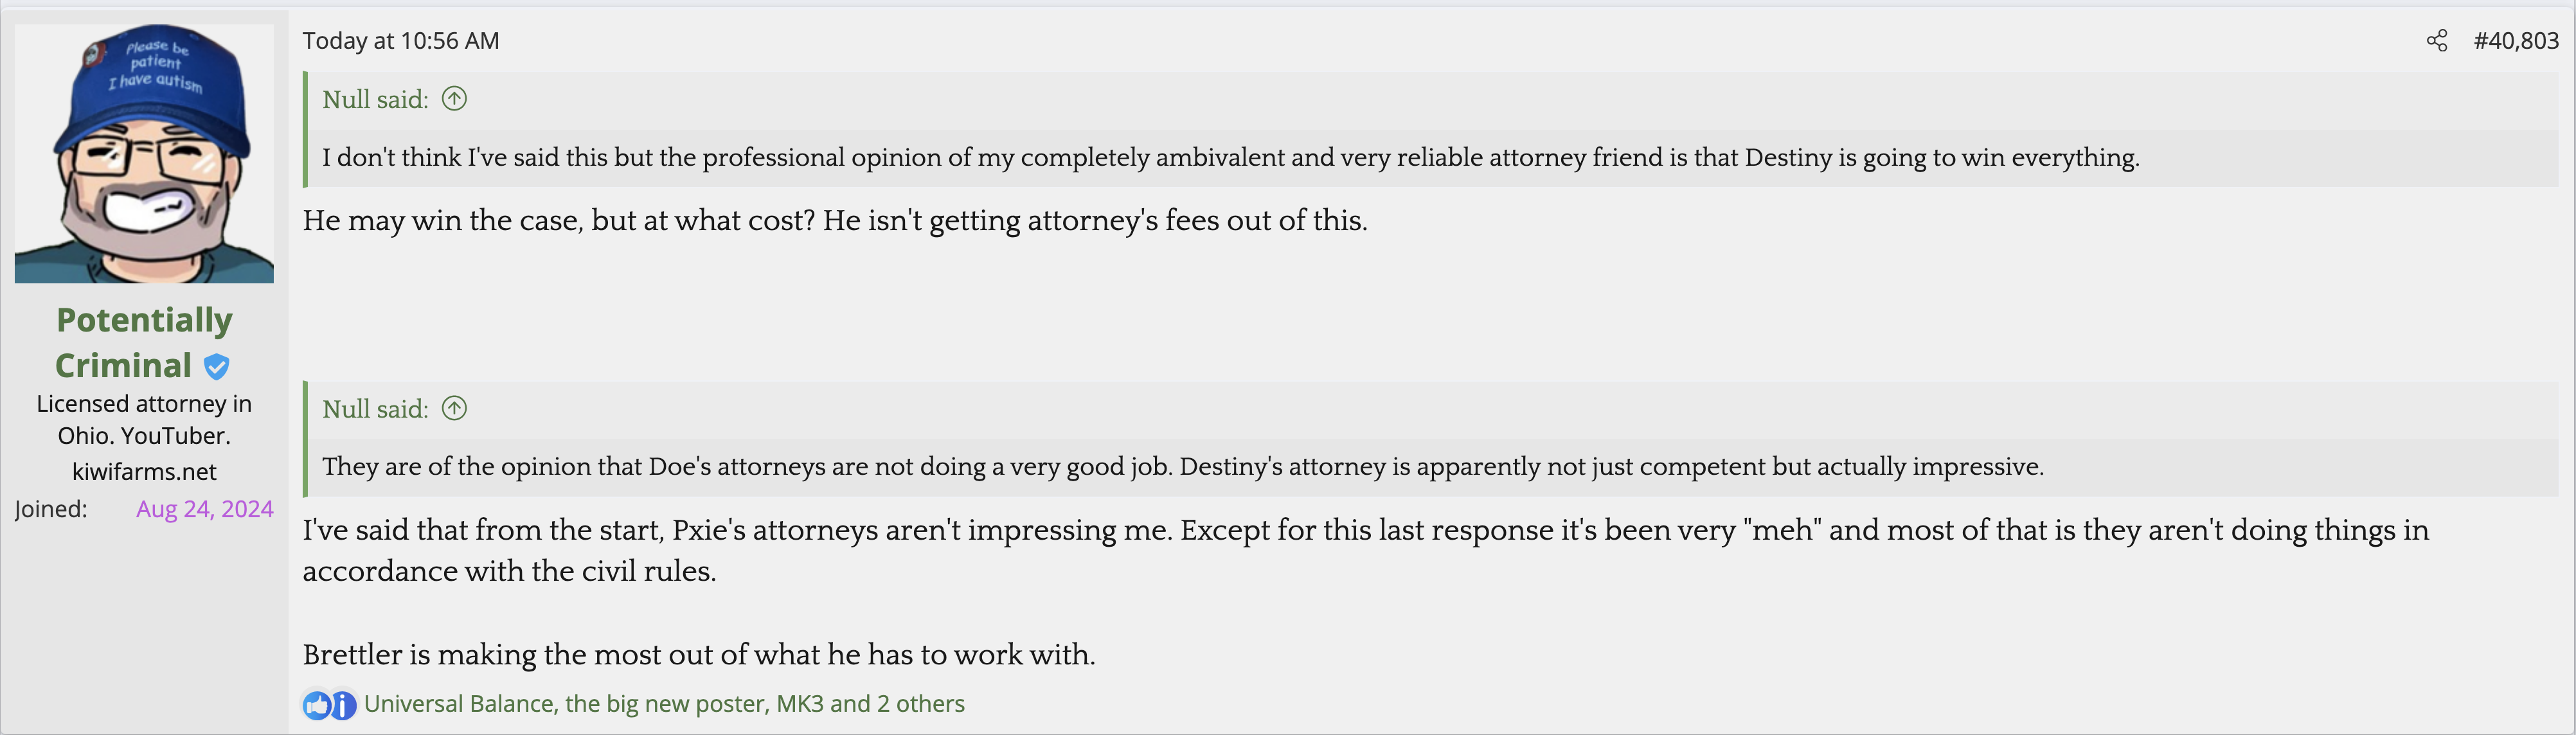
Task: Click the second quote's jump-to-post arrow icon
Action: coord(454,408)
